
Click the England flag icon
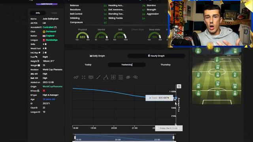[x=44, y=36]
